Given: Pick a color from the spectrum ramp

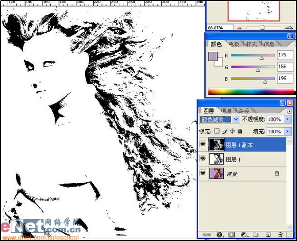Looking at the screenshot, I should (251, 92).
